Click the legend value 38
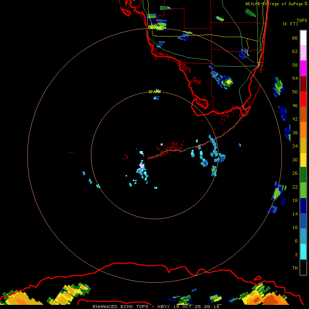309x309 pixels. [295, 133]
